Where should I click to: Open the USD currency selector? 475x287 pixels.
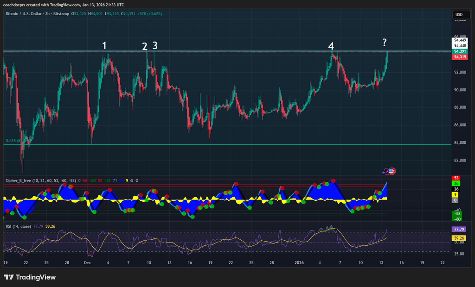point(459,15)
